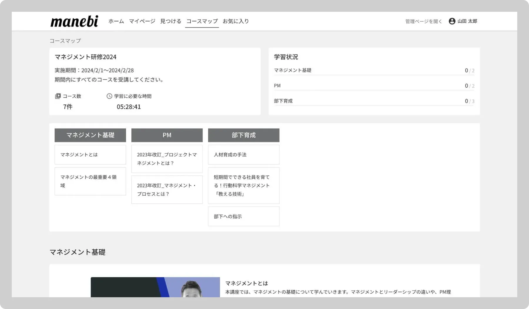Screen dimensions: 529x309
Task: Open the 人材育成の手法 course card
Action: click(x=244, y=155)
